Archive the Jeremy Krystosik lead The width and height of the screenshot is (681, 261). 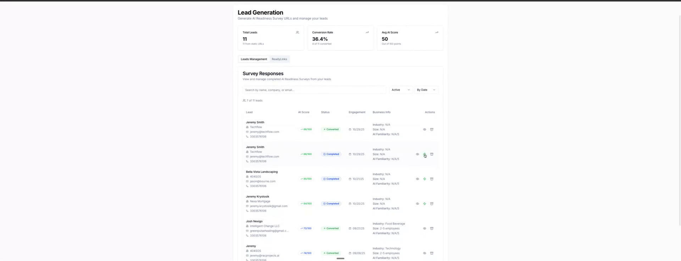(x=432, y=204)
